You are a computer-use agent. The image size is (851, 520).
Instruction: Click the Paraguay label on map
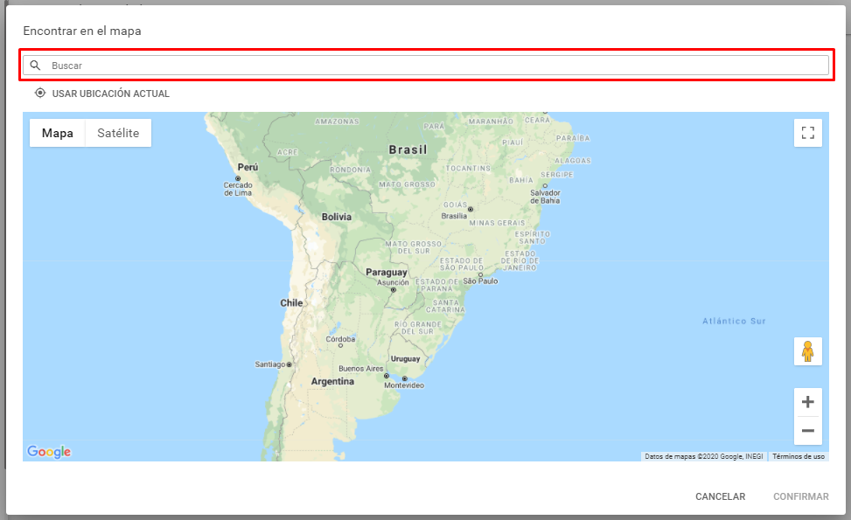[x=387, y=272]
